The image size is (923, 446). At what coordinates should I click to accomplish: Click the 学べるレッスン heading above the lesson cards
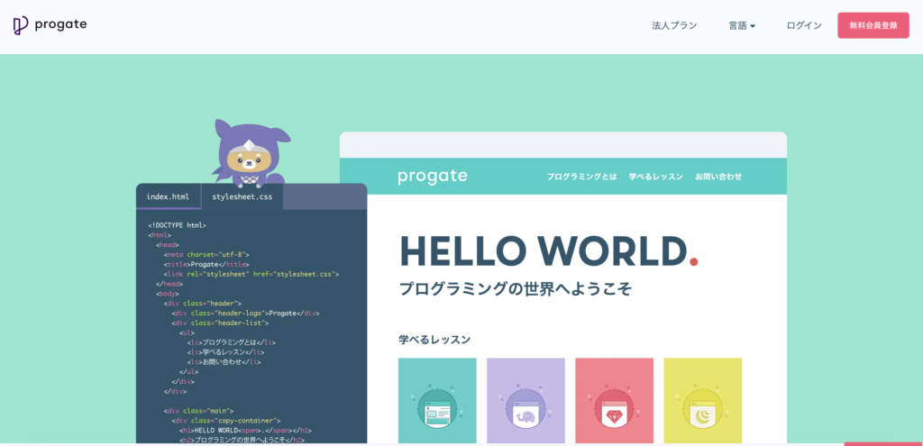(434, 340)
